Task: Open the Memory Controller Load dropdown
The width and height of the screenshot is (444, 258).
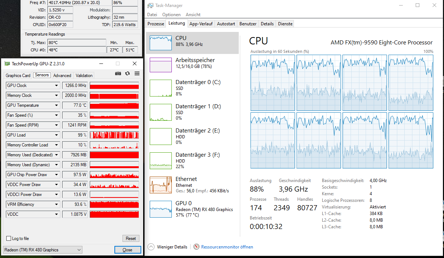Action: (x=56, y=145)
